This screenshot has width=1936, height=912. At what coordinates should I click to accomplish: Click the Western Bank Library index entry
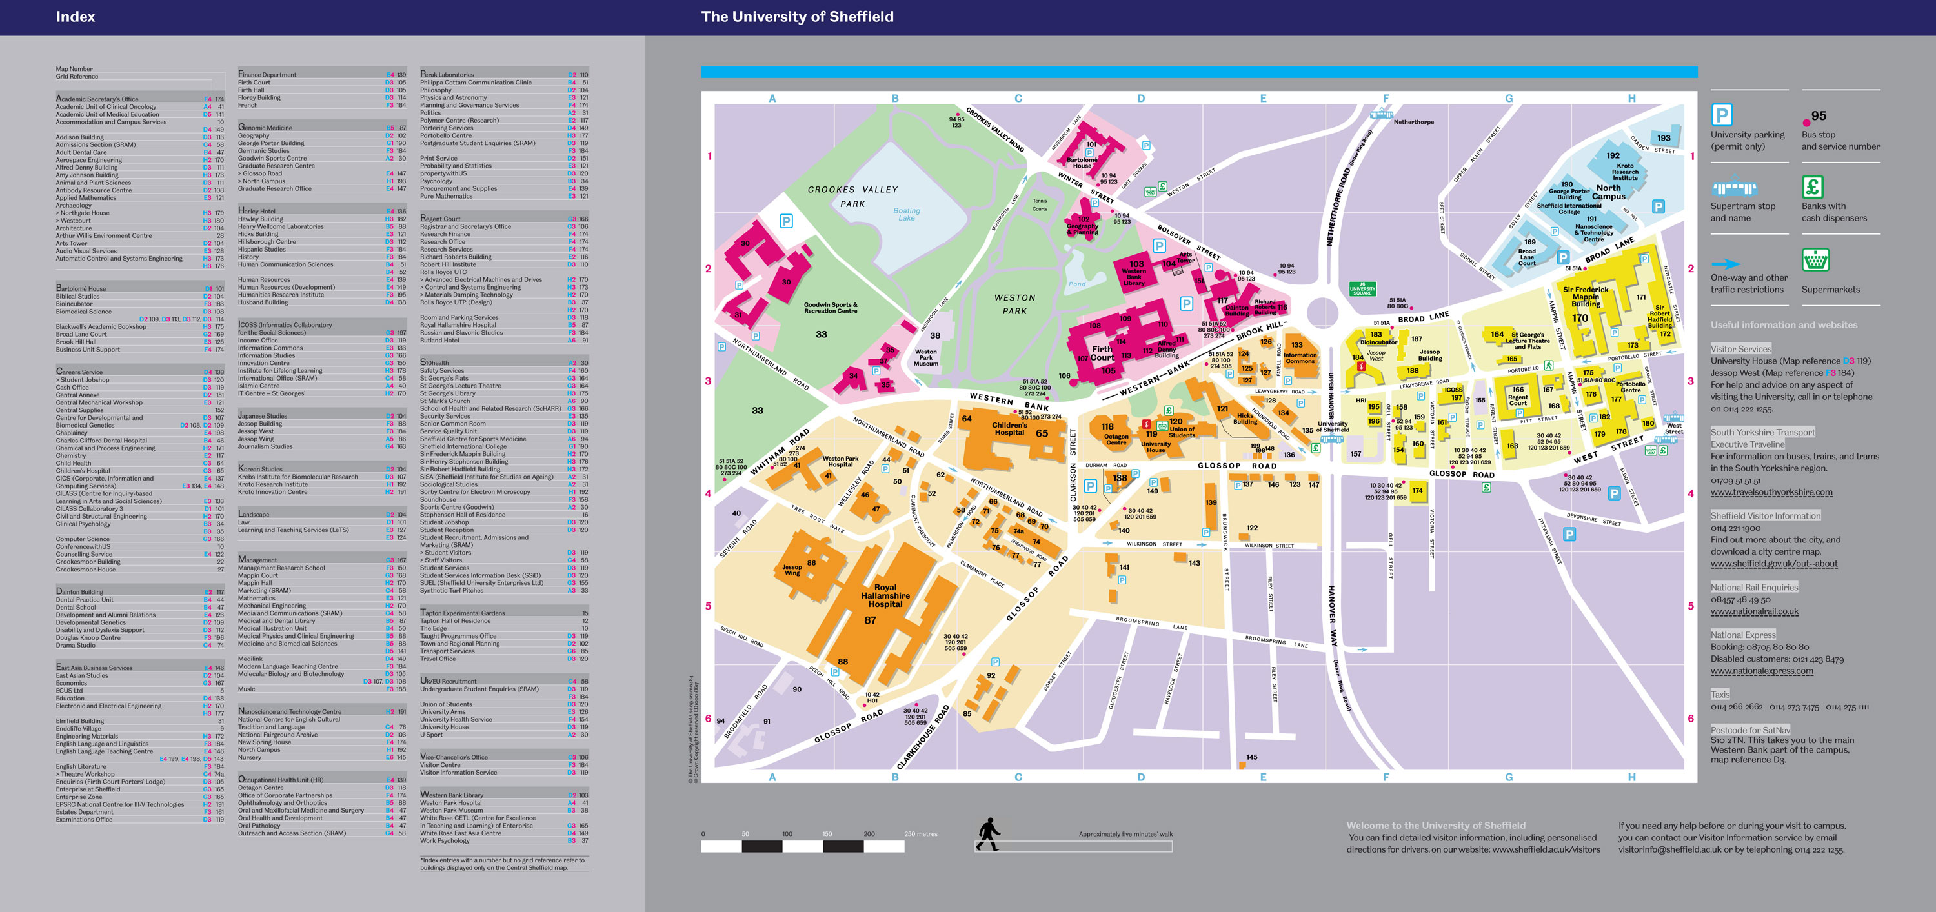[x=503, y=794]
